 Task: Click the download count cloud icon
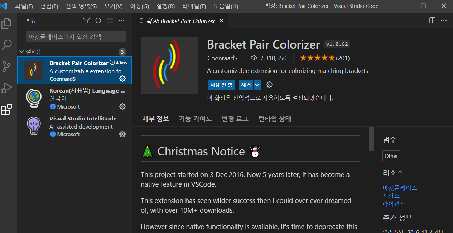click(x=254, y=58)
